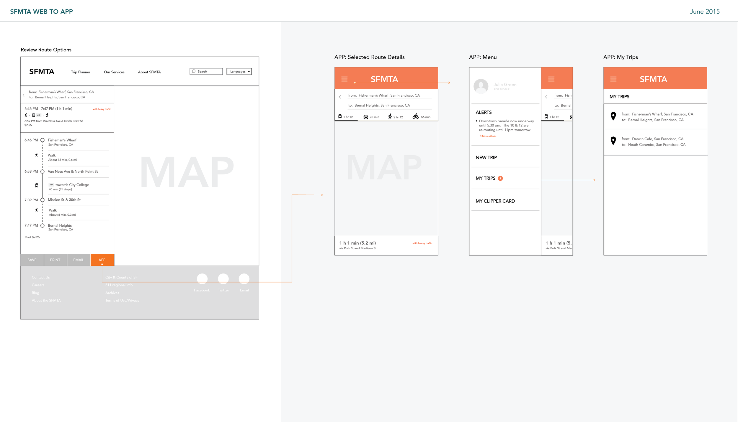Viewport: 738px width, 422px height.
Task: Click Contact Us footer link
Action: coord(41,277)
